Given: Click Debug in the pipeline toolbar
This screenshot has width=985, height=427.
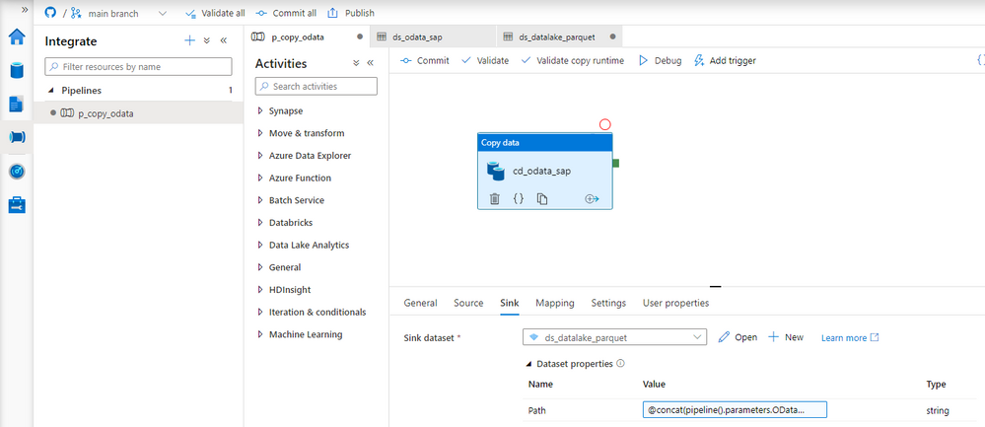Looking at the screenshot, I should (x=661, y=61).
